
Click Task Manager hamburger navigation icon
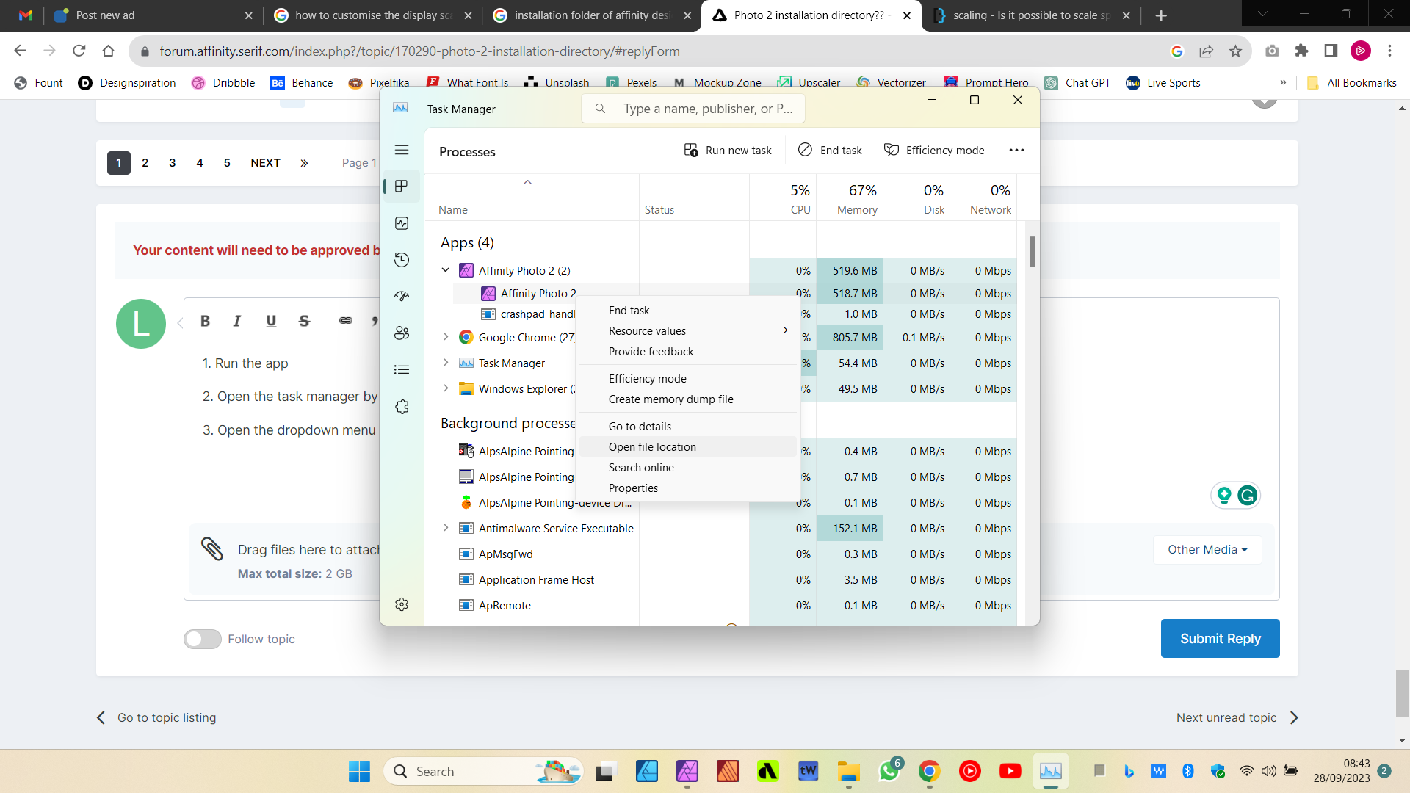[x=402, y=150]
